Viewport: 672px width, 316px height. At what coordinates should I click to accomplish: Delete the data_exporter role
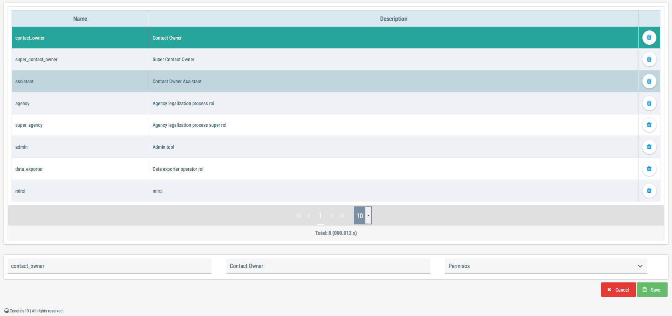coord(649,169)
